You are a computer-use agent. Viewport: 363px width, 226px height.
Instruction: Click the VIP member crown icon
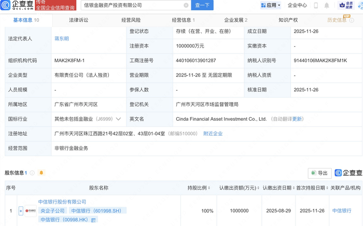coord(342,5)
